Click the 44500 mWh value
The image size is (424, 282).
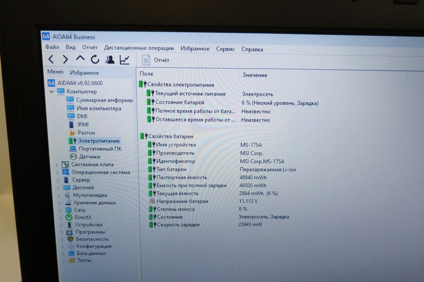253,185
